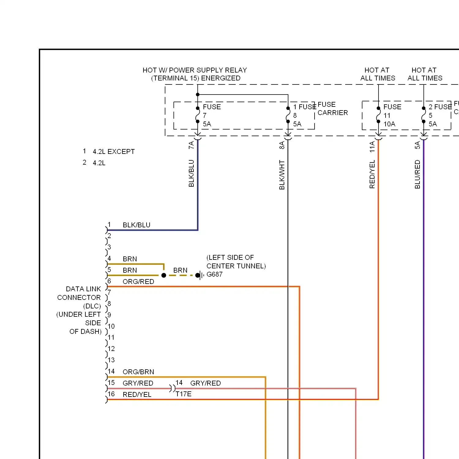Click "HOT AT ALL TIMES" above Fuse 5

(425, 74)
